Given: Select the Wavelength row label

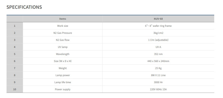Looking at the screenshot, I should (62, 54).
